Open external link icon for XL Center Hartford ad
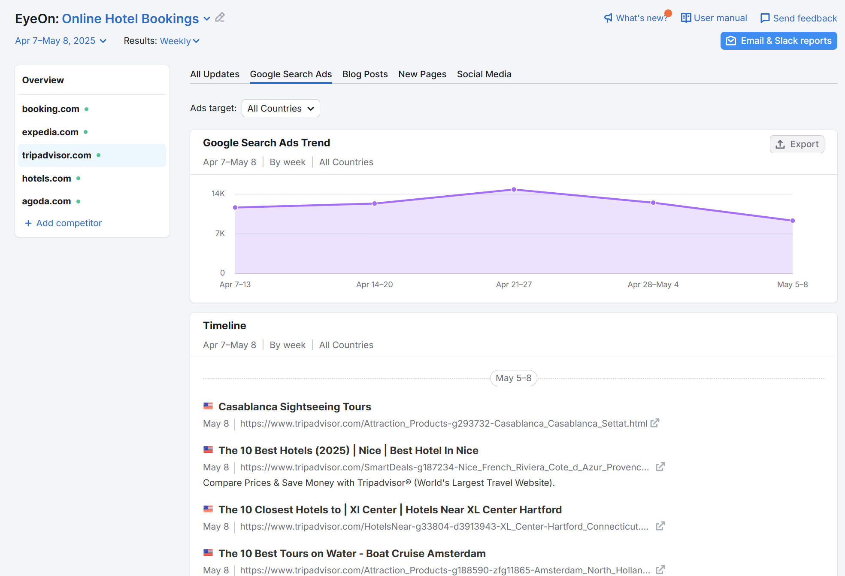 660,526
